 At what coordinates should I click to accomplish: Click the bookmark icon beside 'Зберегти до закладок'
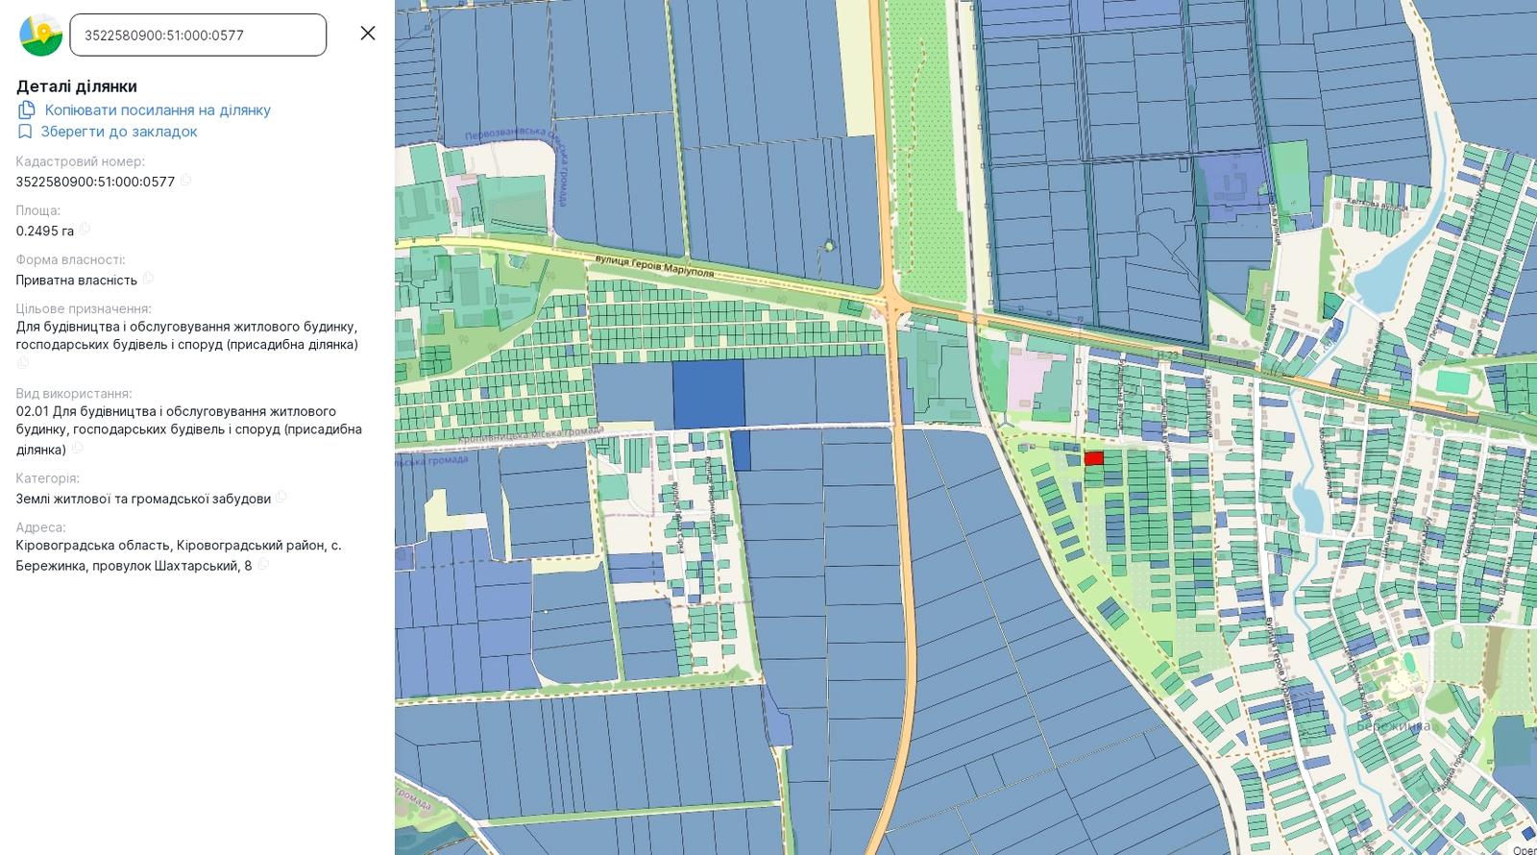25,132
